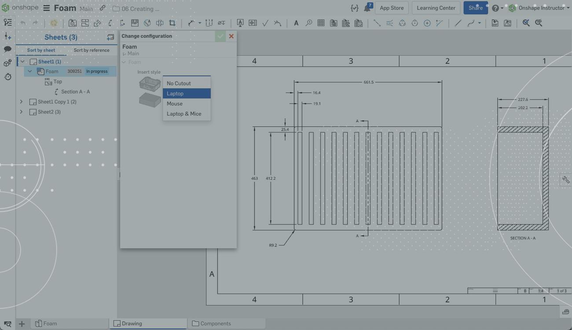Open the comments panel in the left sidebar
Screen dimensions: 572x330
[x=7, y=49]
